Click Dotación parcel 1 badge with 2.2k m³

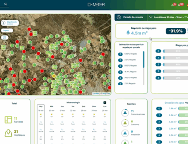(x=159, y=115)
